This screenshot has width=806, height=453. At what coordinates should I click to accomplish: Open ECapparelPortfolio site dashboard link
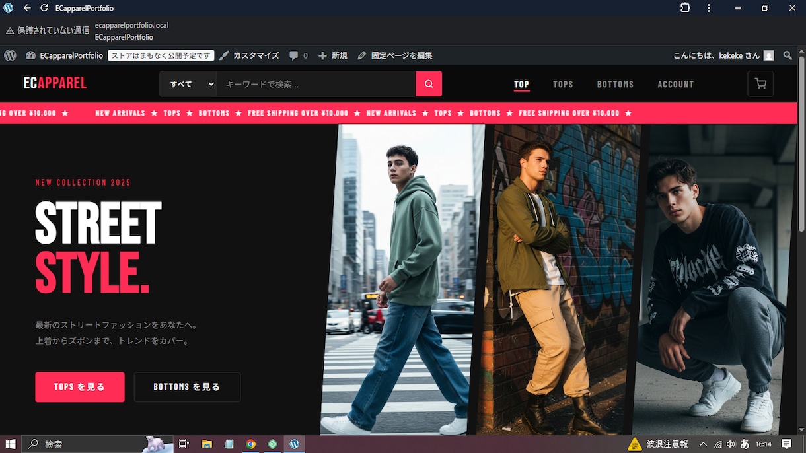[x=64, y=55]
